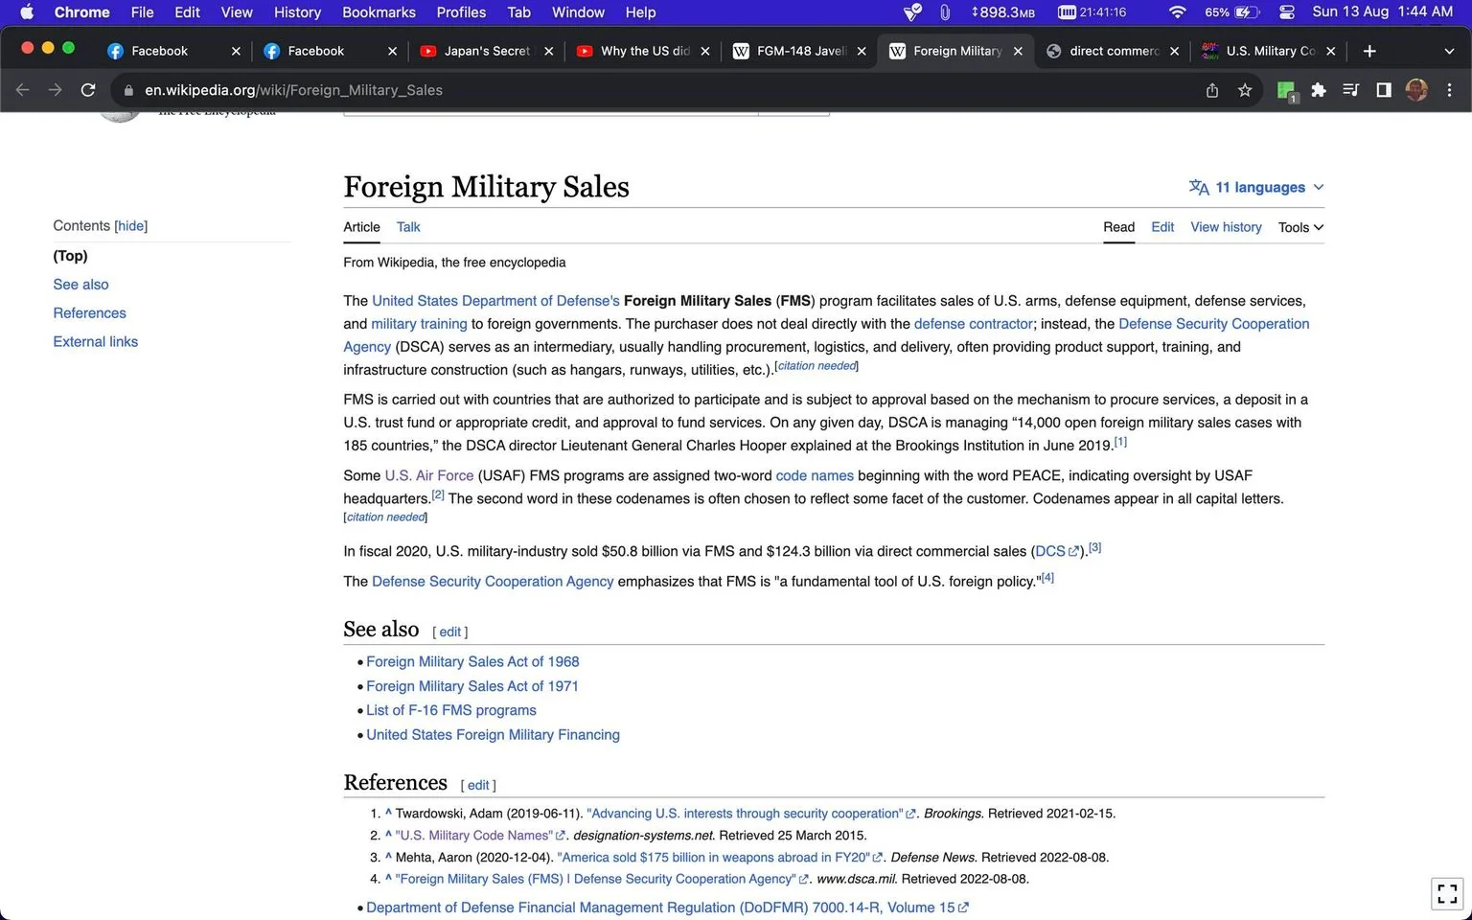Reload the Wikipedia page
Viewport: 1472px width, 920px height.
(88, 90)
